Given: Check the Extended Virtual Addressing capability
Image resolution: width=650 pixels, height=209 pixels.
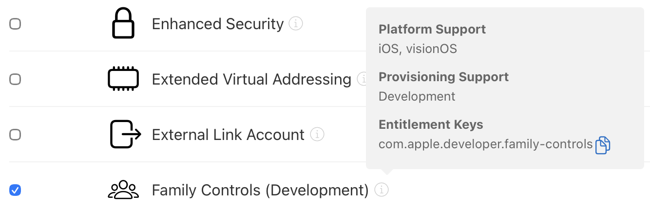Looking at the screenshot, I should pos(15,79).
